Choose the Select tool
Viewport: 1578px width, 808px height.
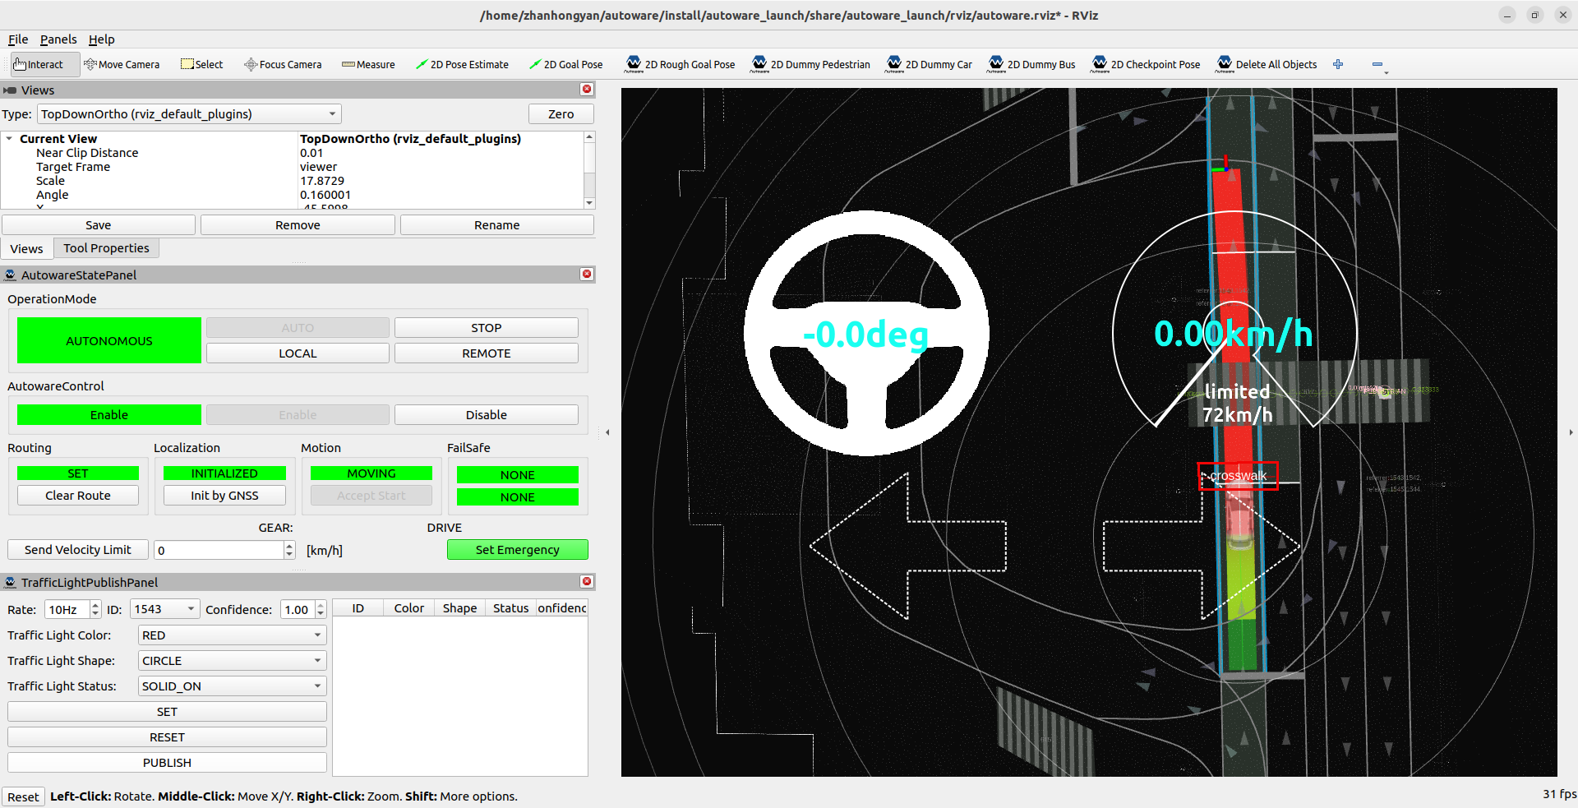[201, 64]
